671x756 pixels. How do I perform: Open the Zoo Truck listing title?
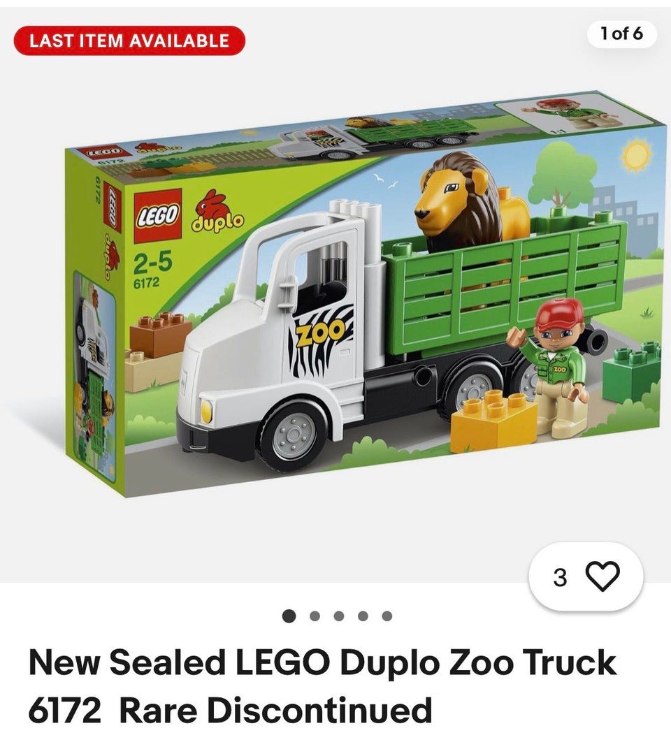click(x=322, y=686)
